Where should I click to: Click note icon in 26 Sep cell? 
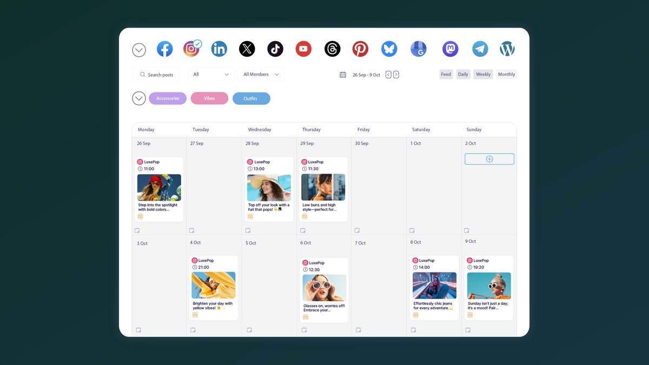[x=137, y=230]
